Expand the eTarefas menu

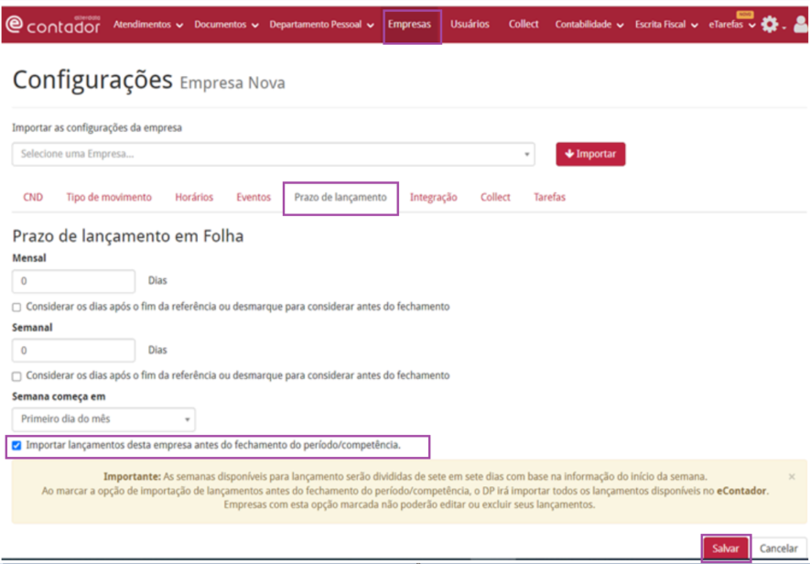click(732, 25)
